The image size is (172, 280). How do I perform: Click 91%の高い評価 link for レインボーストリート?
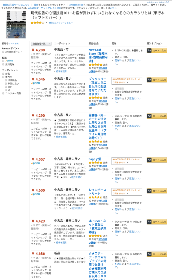(98, 202)
